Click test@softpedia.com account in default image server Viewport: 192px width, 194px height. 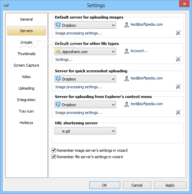pos(147,24)
